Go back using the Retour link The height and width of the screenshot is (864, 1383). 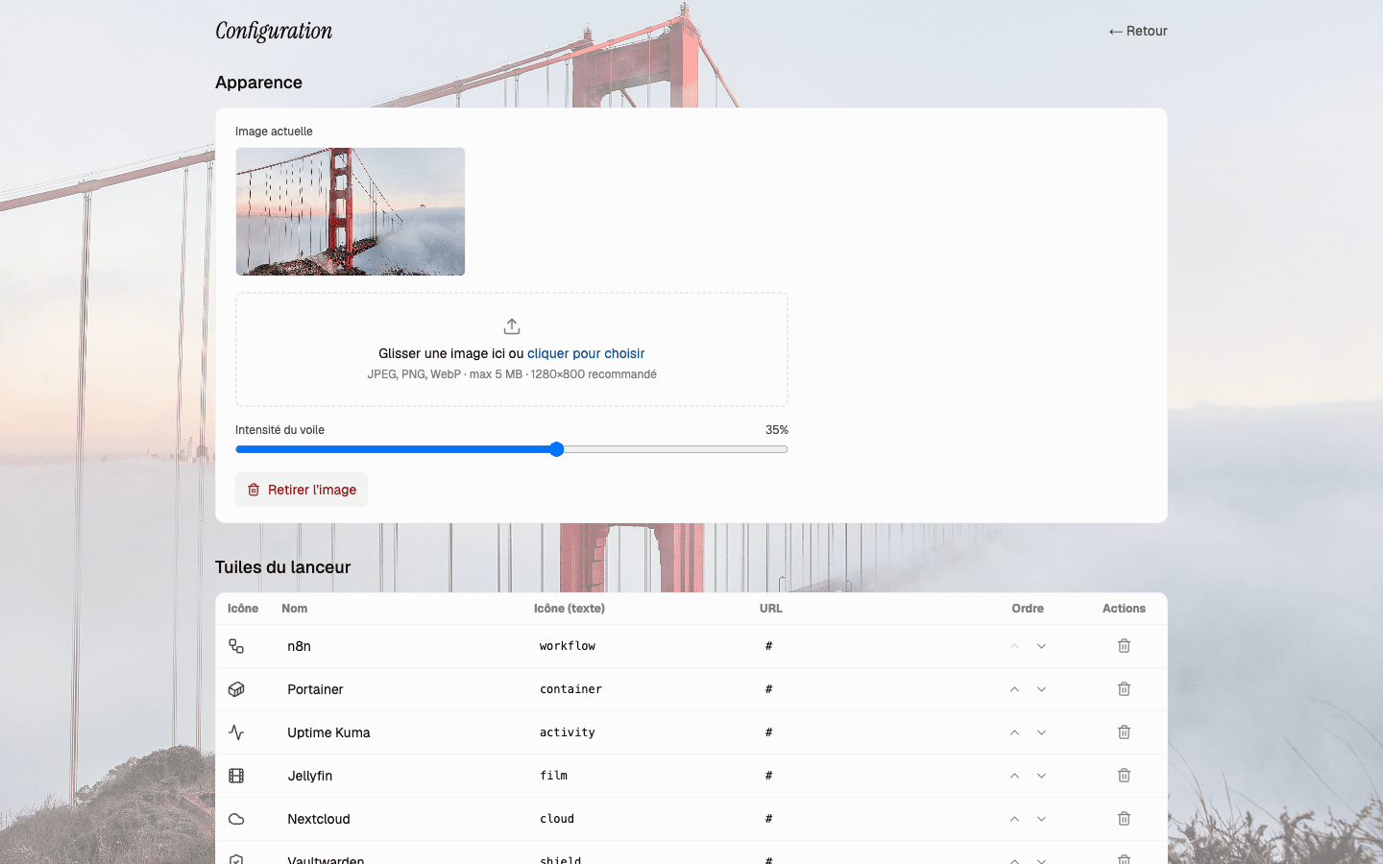click(x=1138, y=31)
